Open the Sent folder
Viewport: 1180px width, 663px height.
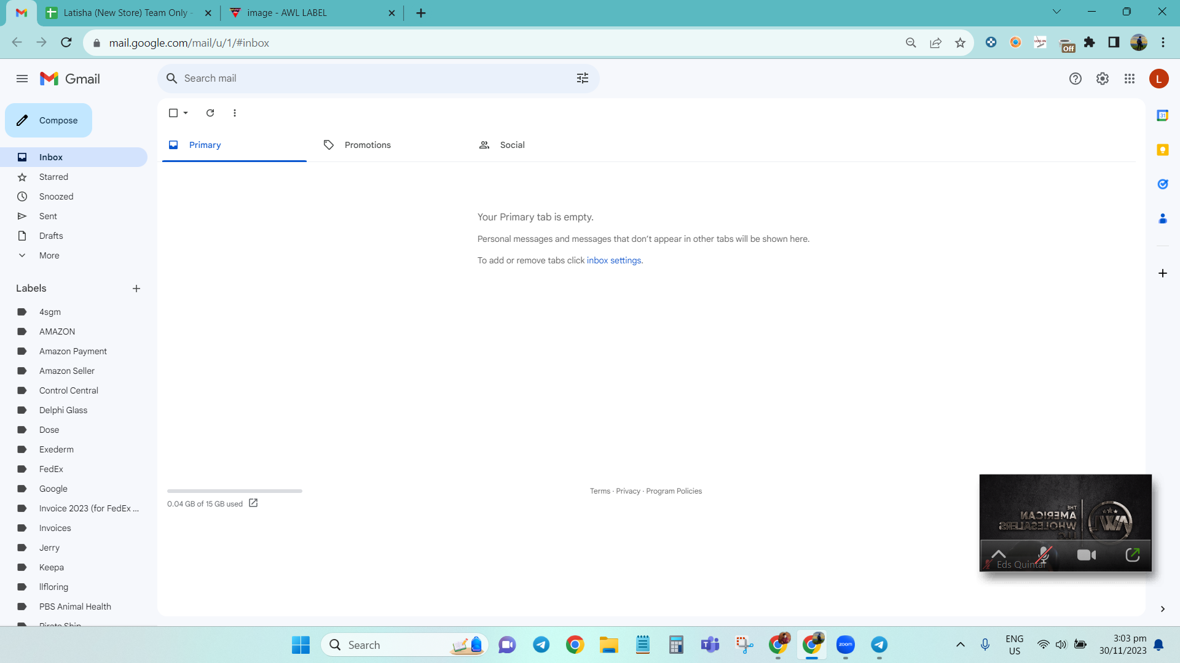(74, 216)
